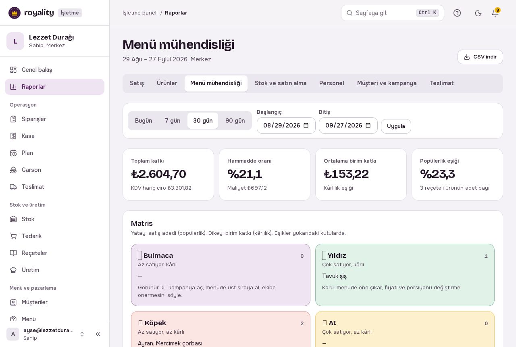Click the ayse@lezzetdura… account email
Image resolution: width=516 pixels, height=347 pixels.
tap(48, 330)
